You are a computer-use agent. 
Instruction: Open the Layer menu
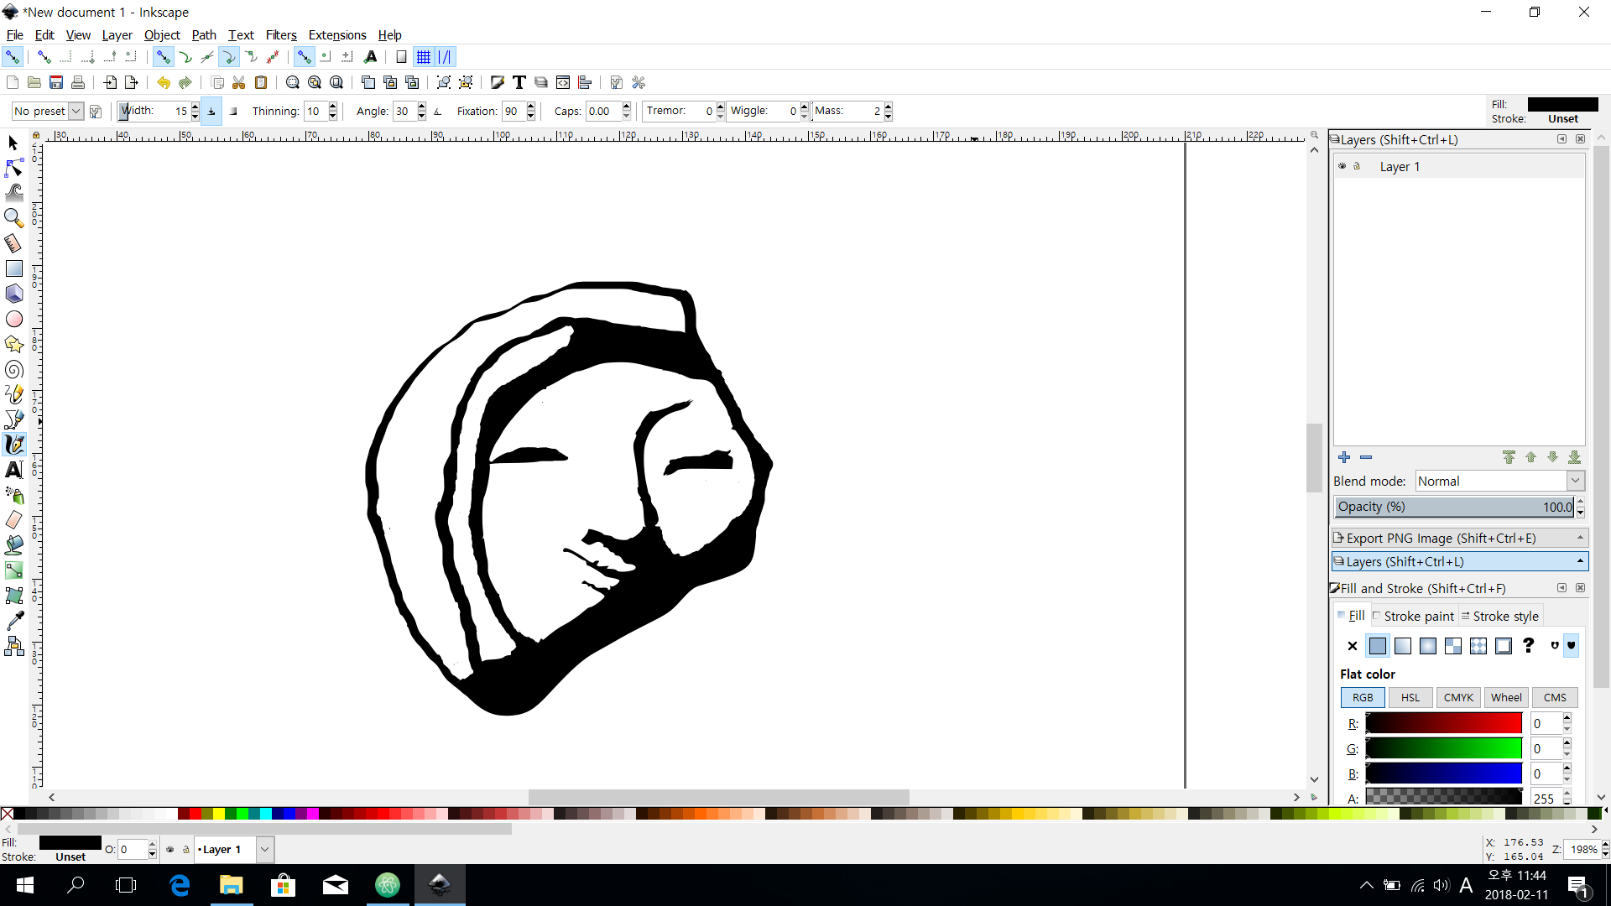coord(117,34)
